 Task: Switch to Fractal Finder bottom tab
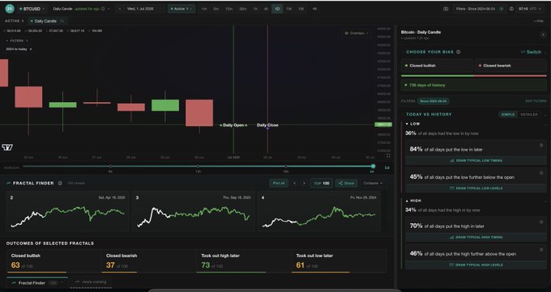point(36,283)
